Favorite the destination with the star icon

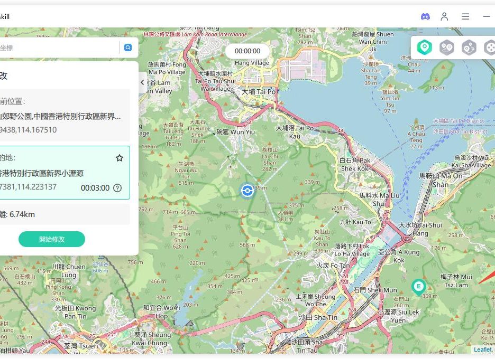120,158
